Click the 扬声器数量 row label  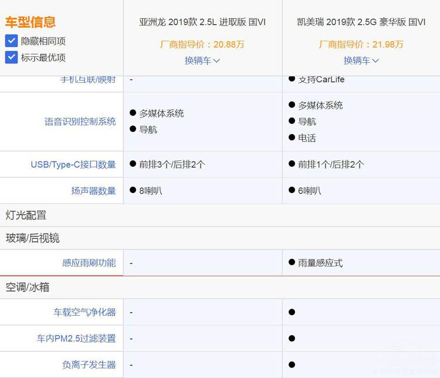point(93,191)
